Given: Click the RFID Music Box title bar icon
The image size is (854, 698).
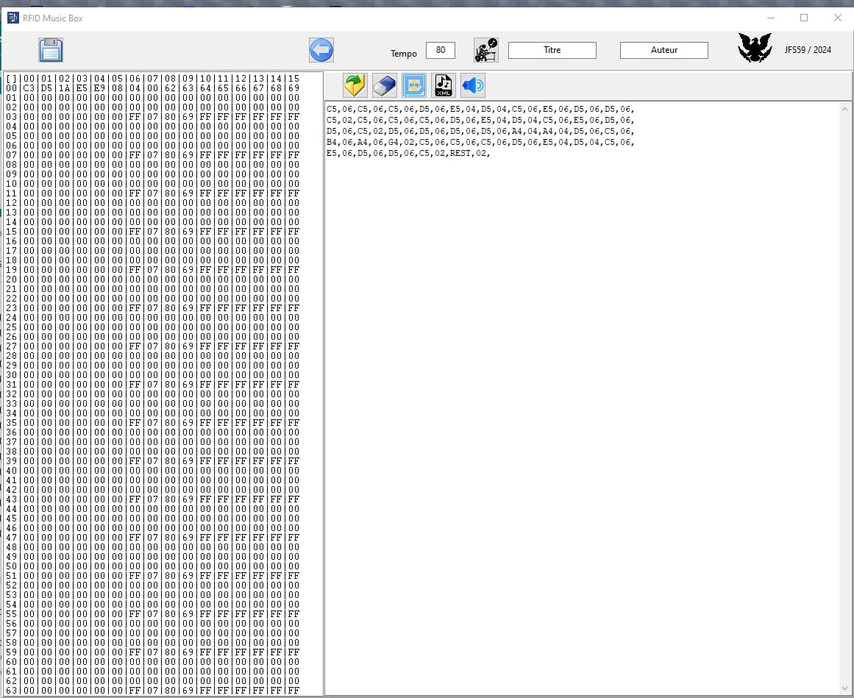Looking at the screenshot, I should pos(13,18).
